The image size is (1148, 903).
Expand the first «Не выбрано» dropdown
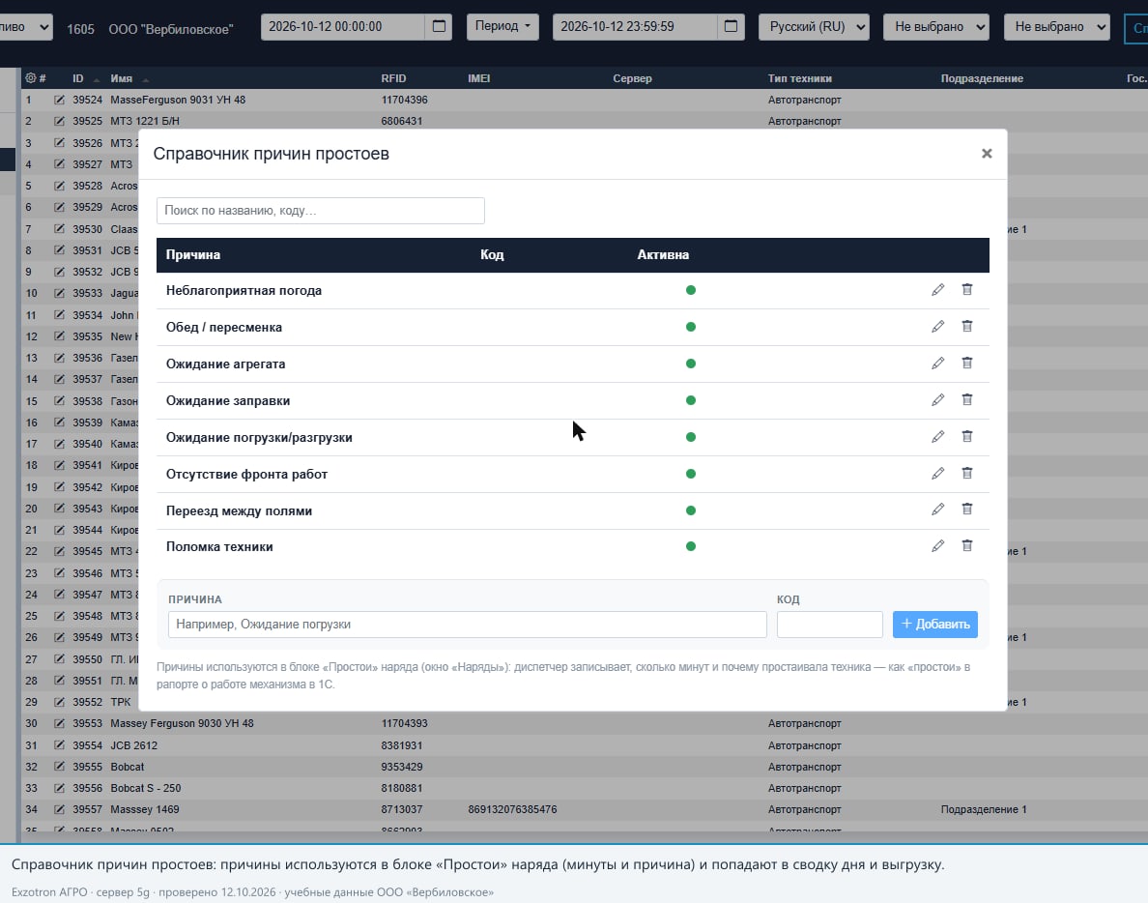(x=936, y=26)
